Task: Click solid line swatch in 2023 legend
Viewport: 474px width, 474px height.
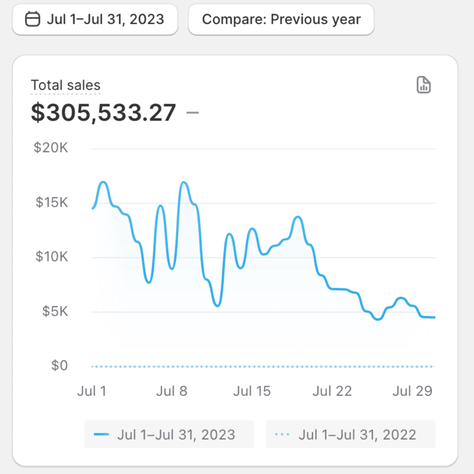Action: coord(101,435)
